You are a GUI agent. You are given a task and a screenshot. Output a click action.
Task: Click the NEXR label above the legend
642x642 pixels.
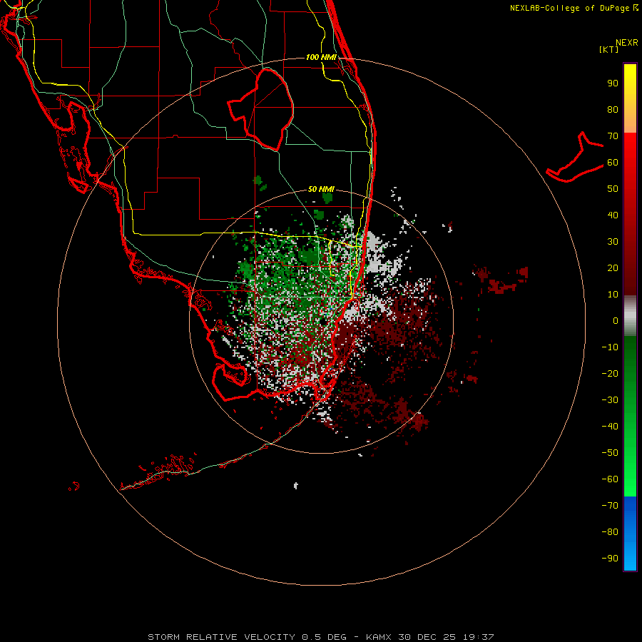(626, 43)
